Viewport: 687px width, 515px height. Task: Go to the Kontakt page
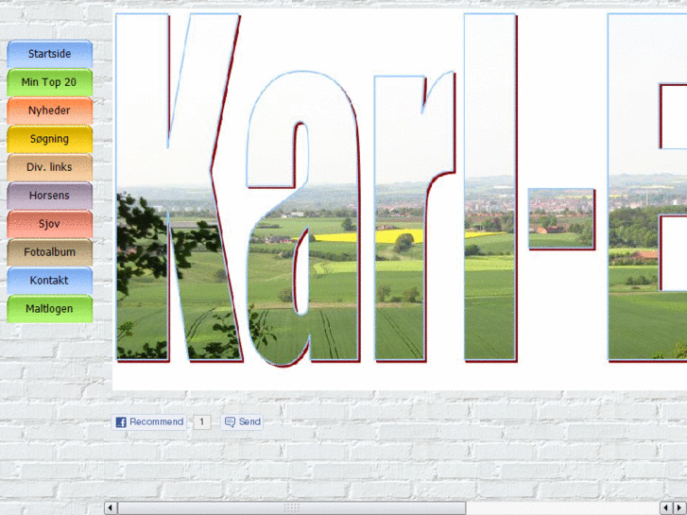click(49, 281)
